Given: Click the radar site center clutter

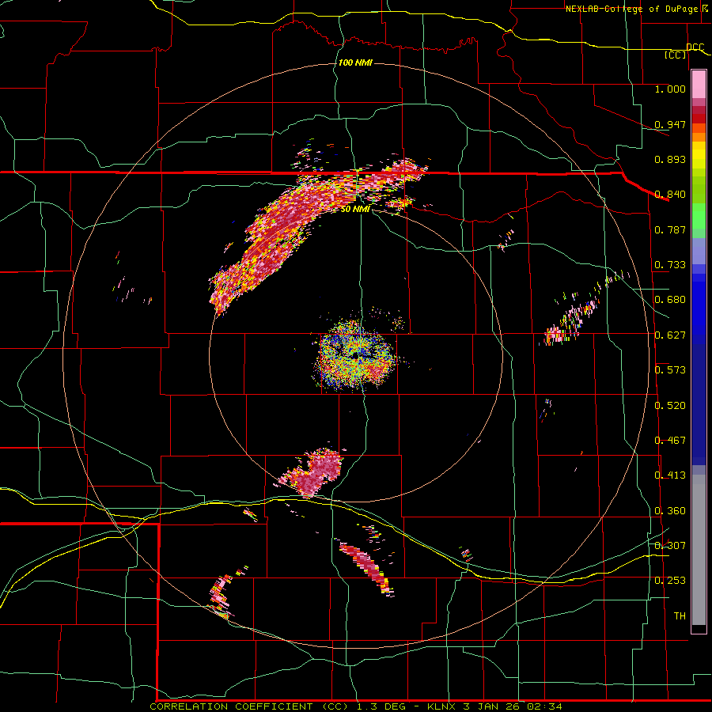Looking at the screenshot, I should tap(354, 355).
